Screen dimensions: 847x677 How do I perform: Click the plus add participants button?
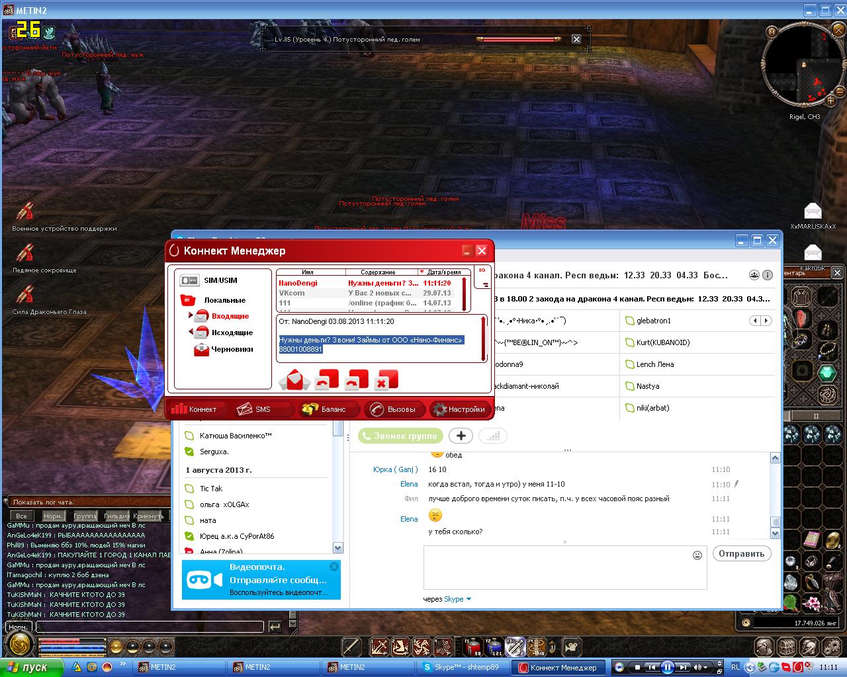tap(461, 436)
